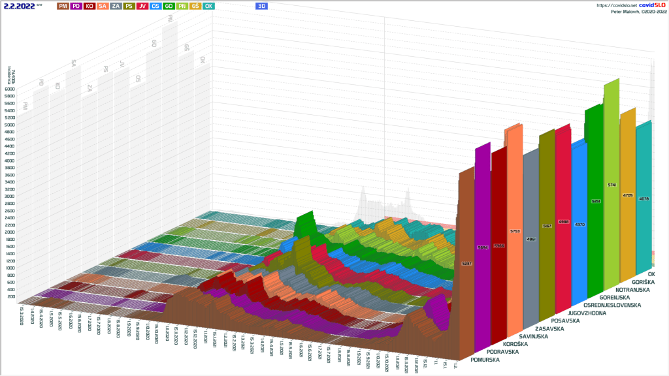Toggle the OS Osrednjeslovenska region button
The height and width of the screenshot is (376, 669).
point(155,6)
